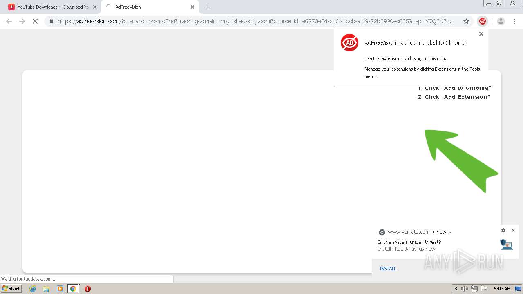Image resolution: width=523 pixels, height=294 pixels.
Task: Open Windows Media Player from taskbar
Action: (60, 289)
